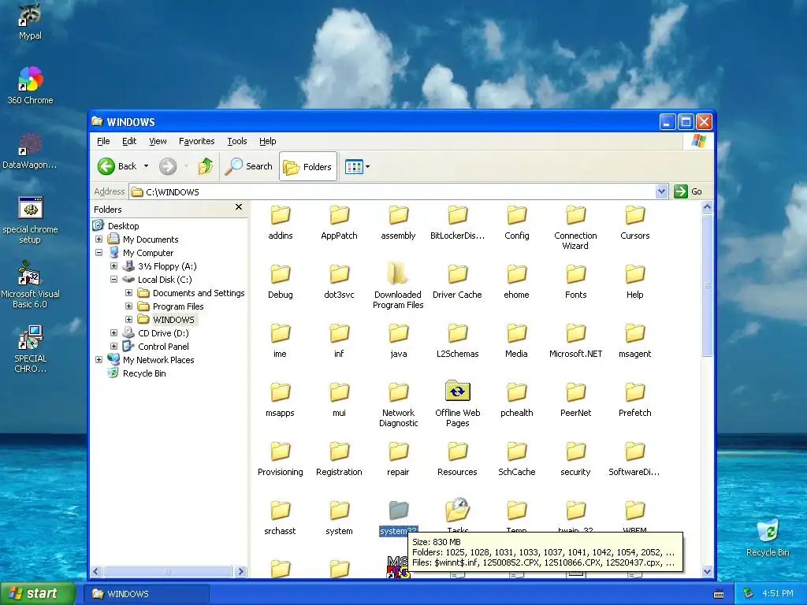
Task: Expand Control Panel tree node
Action: click(113, 347)
